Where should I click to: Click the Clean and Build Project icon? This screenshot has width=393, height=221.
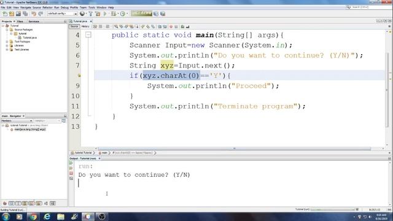pyautogui.click(x=98, y=14)
